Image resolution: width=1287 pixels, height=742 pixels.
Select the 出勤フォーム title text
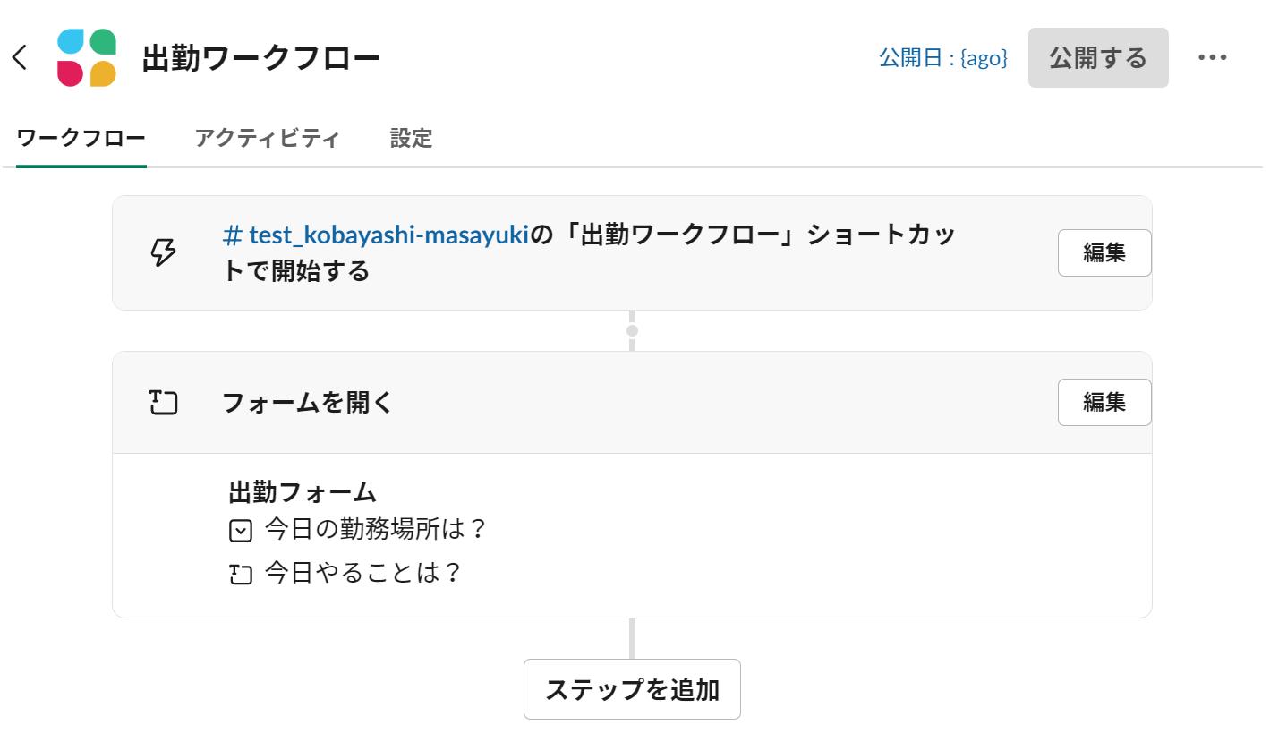point(303,492)
